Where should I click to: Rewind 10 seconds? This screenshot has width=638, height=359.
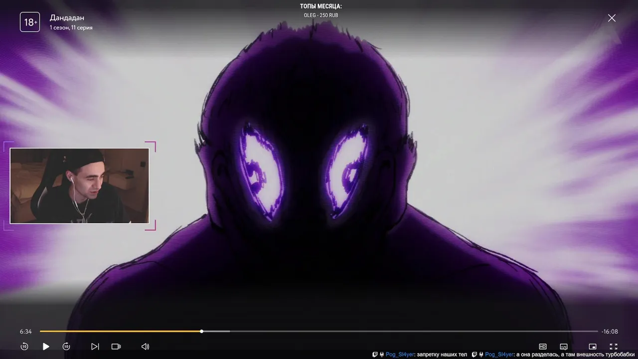click(24, 347)
